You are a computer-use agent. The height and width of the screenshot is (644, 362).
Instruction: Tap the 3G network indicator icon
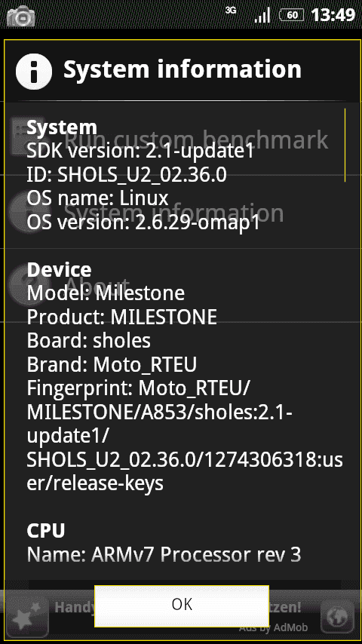click(231, 11)
